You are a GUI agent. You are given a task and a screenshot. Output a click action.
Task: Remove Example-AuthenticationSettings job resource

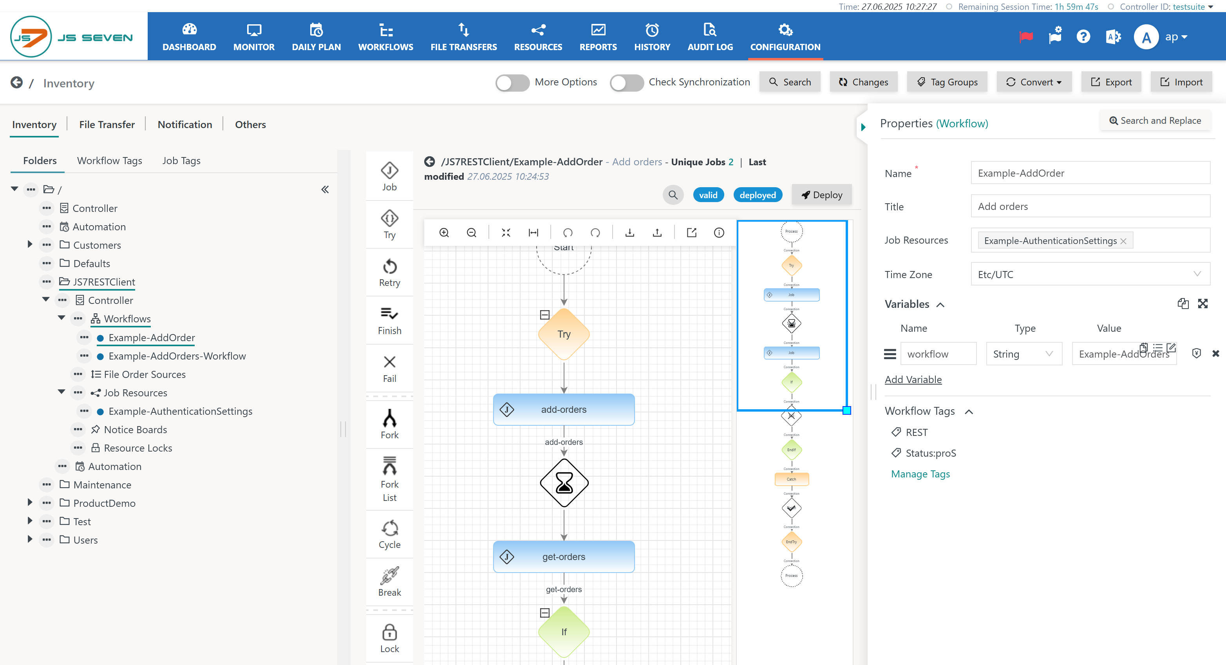(1123, 241)
